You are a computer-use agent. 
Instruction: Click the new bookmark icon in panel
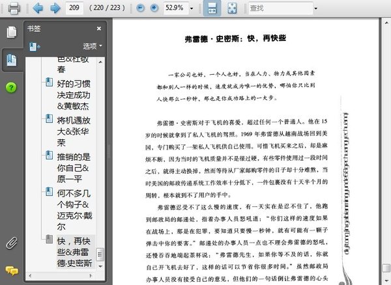tap(35, 47)
